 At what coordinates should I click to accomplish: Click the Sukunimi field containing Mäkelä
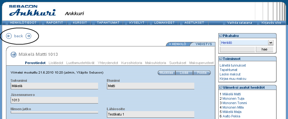54,86
